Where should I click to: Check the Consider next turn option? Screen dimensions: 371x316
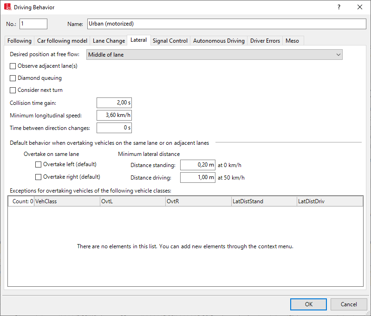(x=13, y=90)
